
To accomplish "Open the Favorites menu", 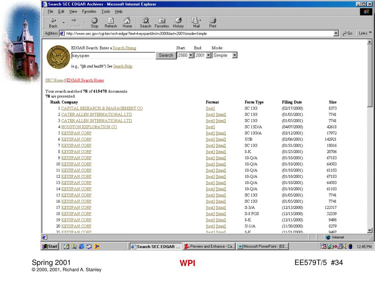I will [x=89, y=11].
